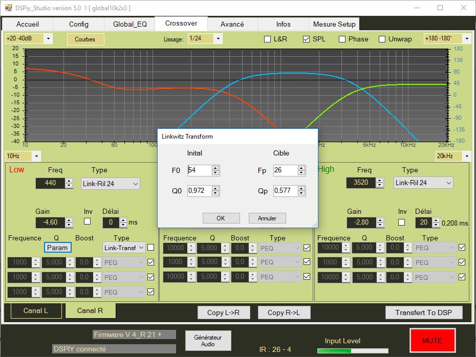476x357 pixels.
Task: Increase the F0 value with up arrow
Action: tap(215, 168)
